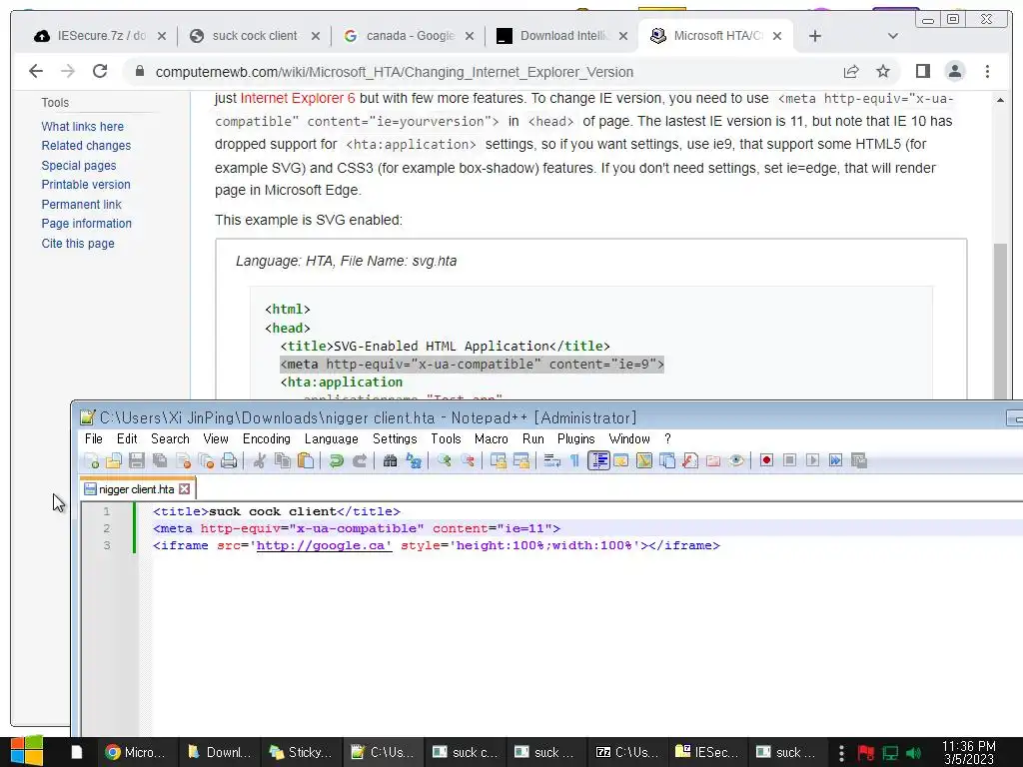Open Printable version link
1023x767 pixels.
(x=86, y=185)
